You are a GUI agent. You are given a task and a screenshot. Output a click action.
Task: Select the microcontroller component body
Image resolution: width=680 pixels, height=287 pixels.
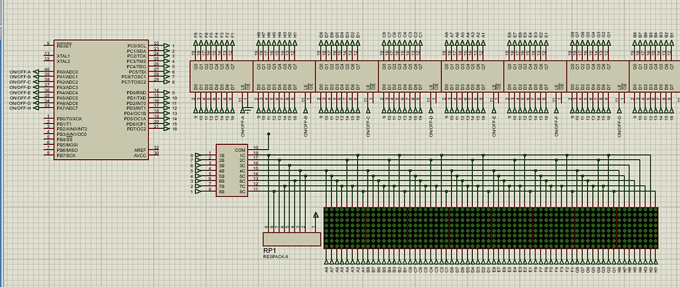point(100,100)
